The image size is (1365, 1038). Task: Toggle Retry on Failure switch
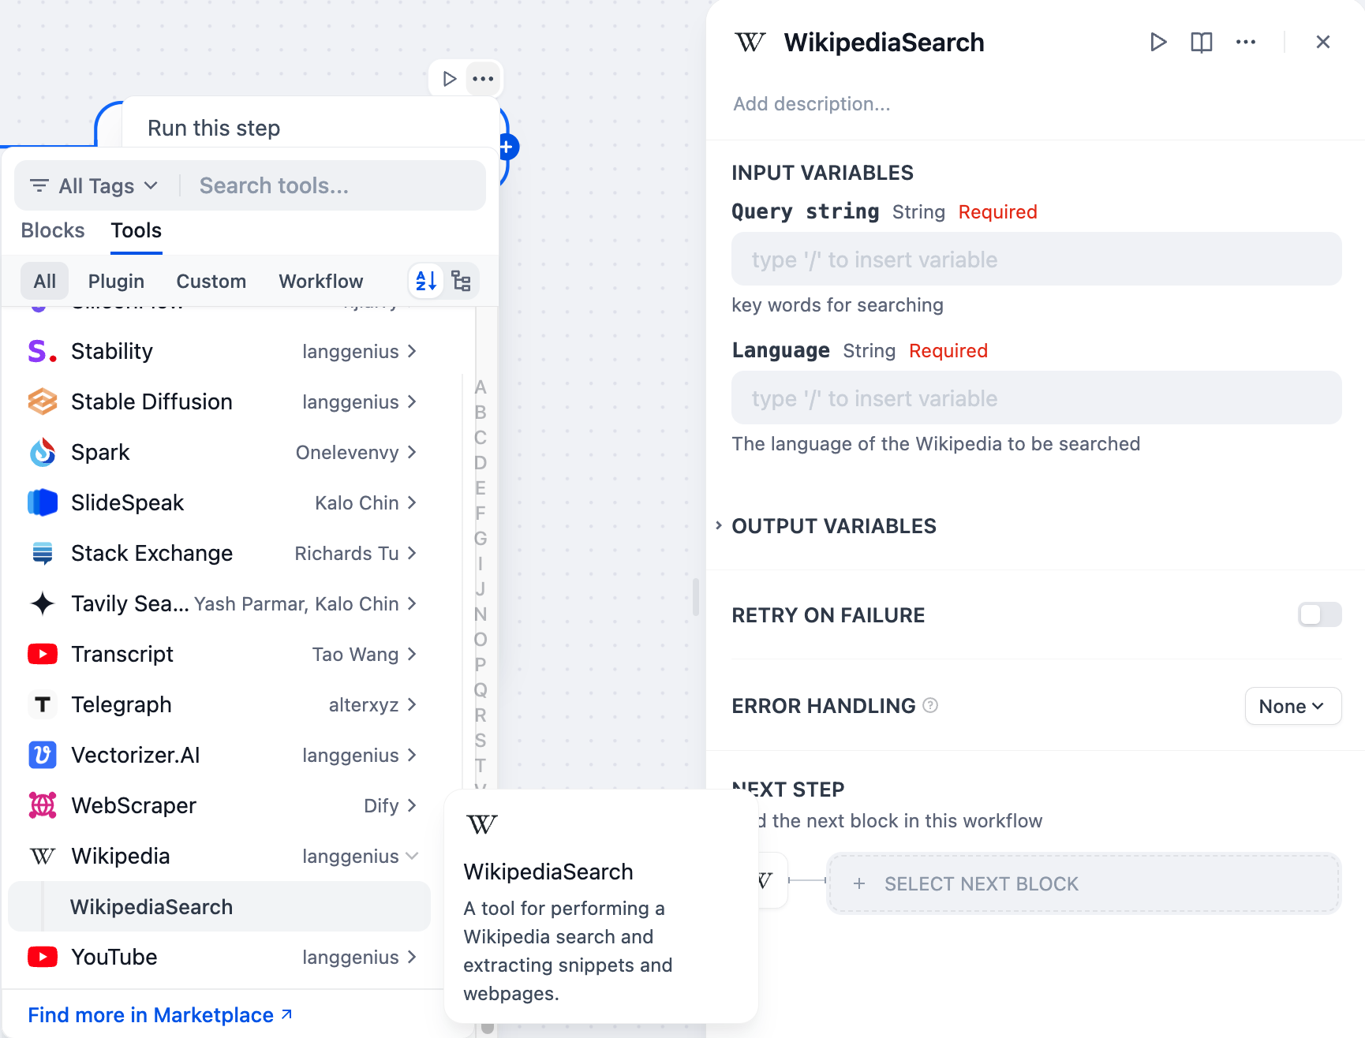click(1319, 614)
